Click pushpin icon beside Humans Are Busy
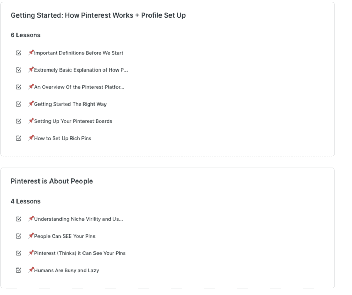Screen dimensions: 352x295 [x=31, y=270]
